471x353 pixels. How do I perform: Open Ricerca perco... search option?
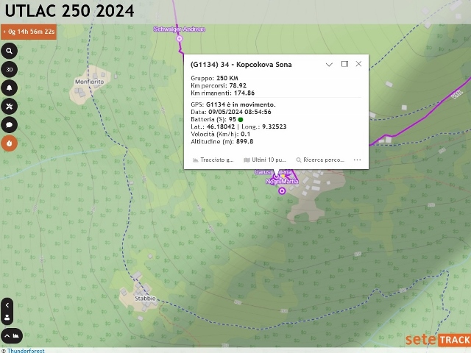coord(320,160)
